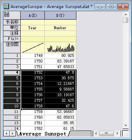Click the Number units cell
The width and height of the screenshot is (132, 140).
pyautogui.click(x=60, y=28)
